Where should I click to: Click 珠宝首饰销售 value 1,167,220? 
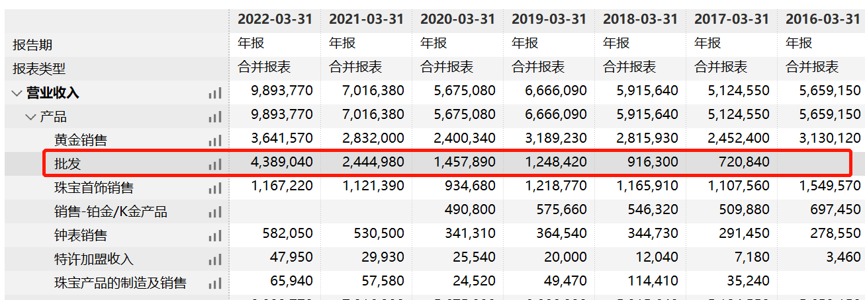pos(282,186)
